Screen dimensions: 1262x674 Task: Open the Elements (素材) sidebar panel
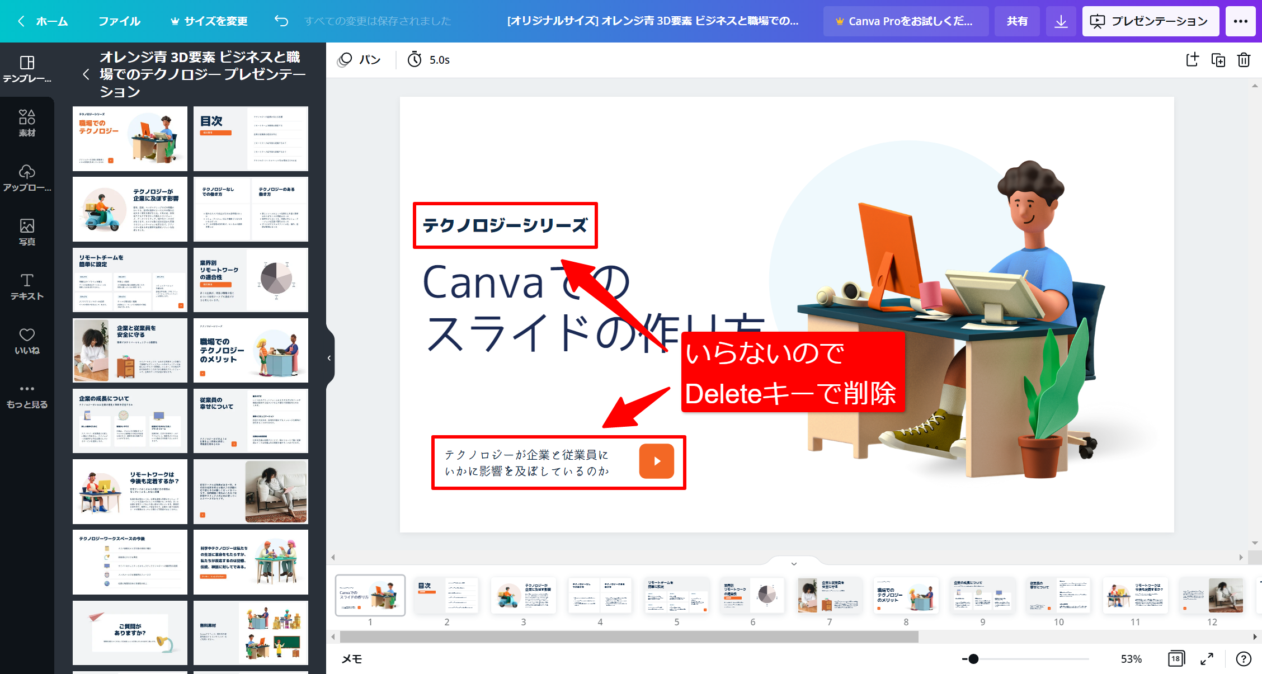click(x=27, y=124)
